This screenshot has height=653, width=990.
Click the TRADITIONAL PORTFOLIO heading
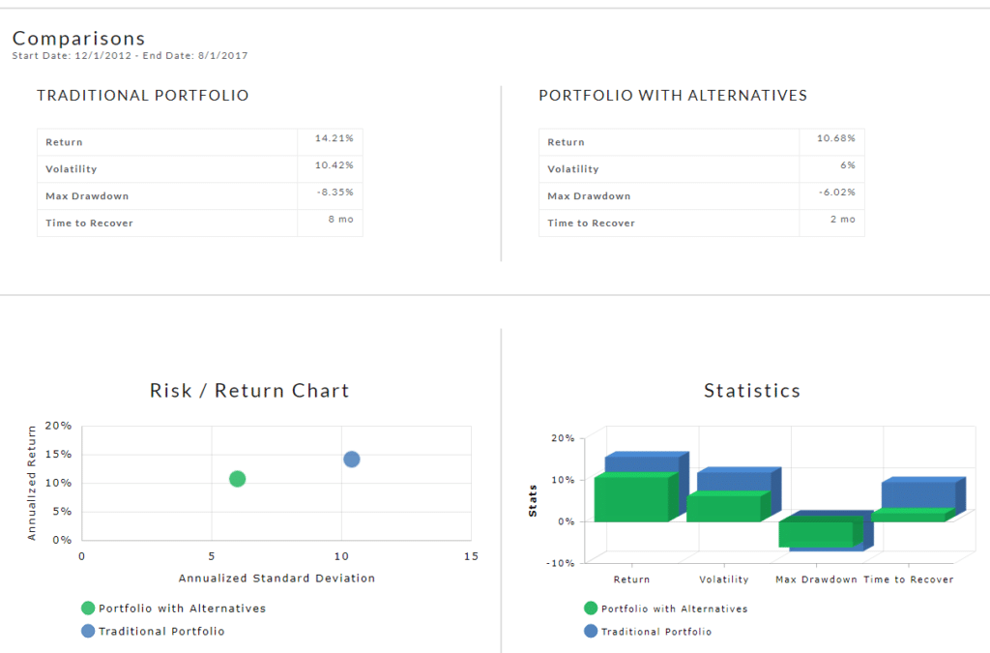pos(143,96)
